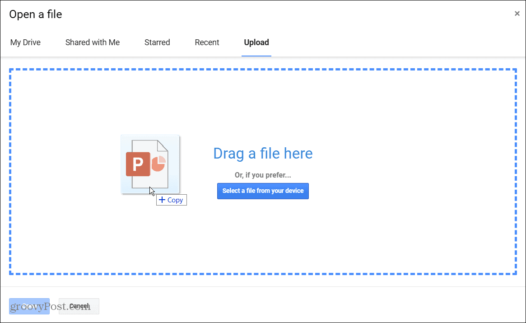526x323 pixels.
Task: Click the Open a file dialog title
Action: click(35, 14)
